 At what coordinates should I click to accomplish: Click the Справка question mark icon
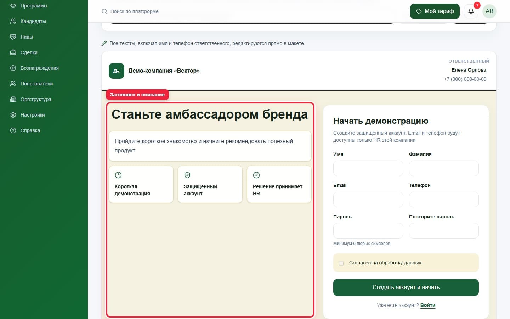(x=13, y=130)
